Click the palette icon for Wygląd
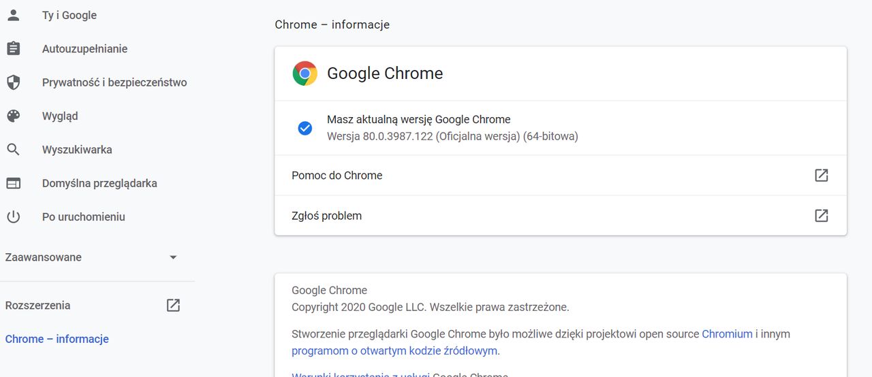The image size is (872, 377). click(14, 116)
